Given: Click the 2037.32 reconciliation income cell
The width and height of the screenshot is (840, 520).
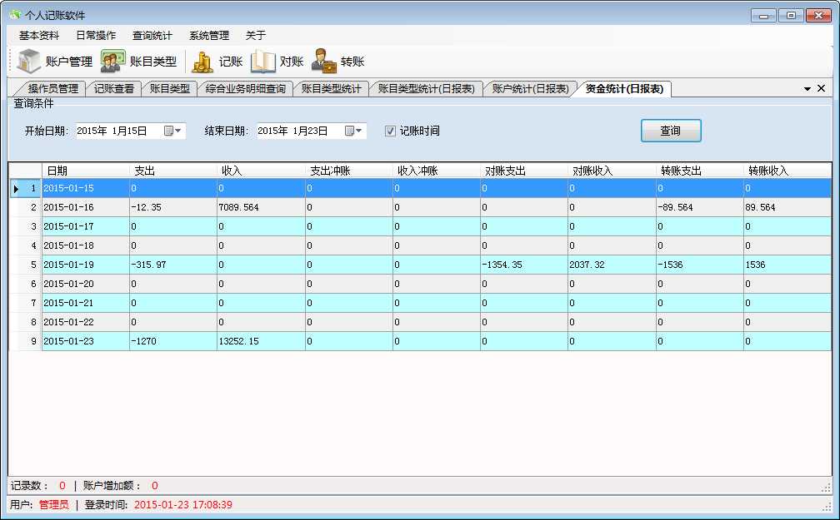Looking at the screenshot, I should point(612,265).
